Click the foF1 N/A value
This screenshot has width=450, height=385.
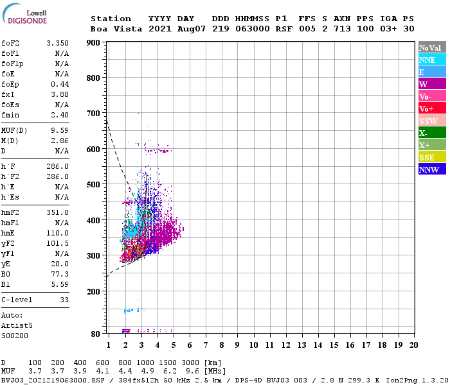coord(62,53)
